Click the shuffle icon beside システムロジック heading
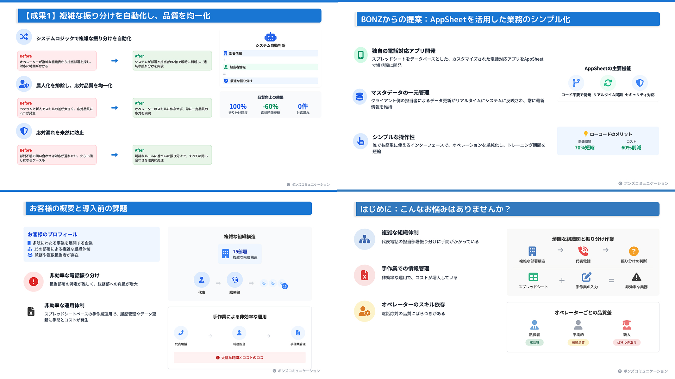 click(24, 37)
